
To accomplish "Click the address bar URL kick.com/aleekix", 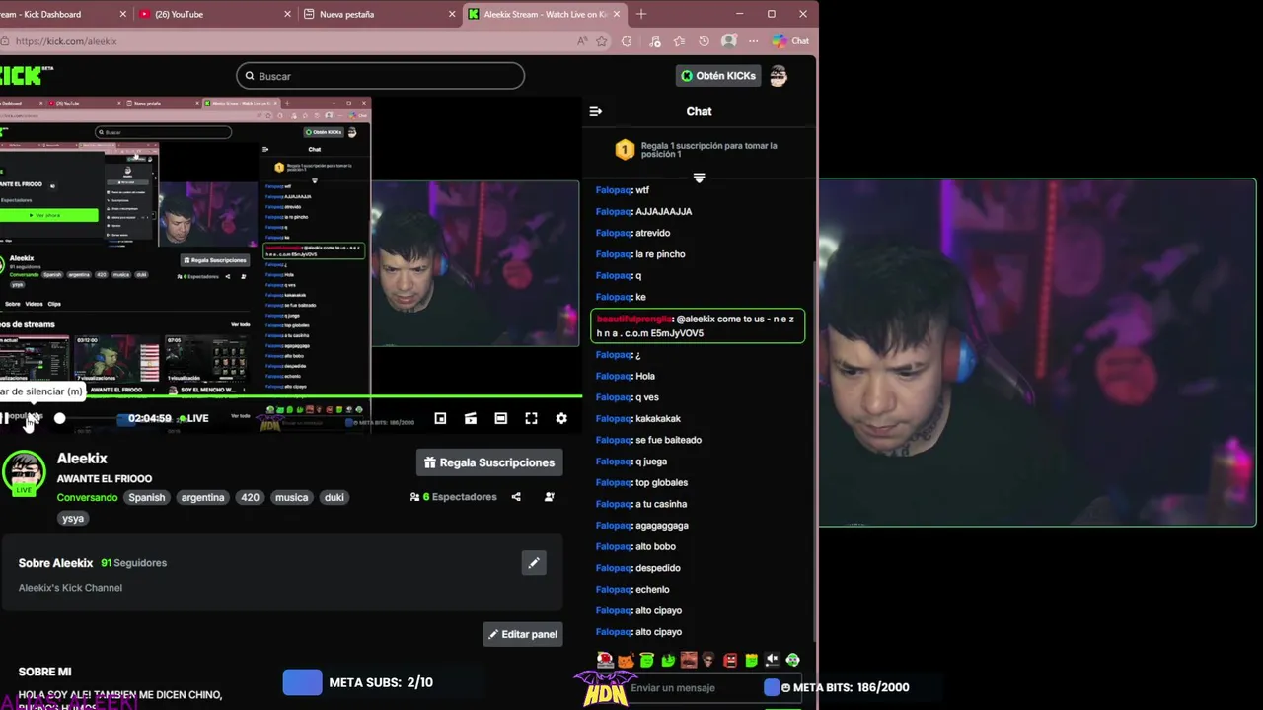I will click(66, 41).
